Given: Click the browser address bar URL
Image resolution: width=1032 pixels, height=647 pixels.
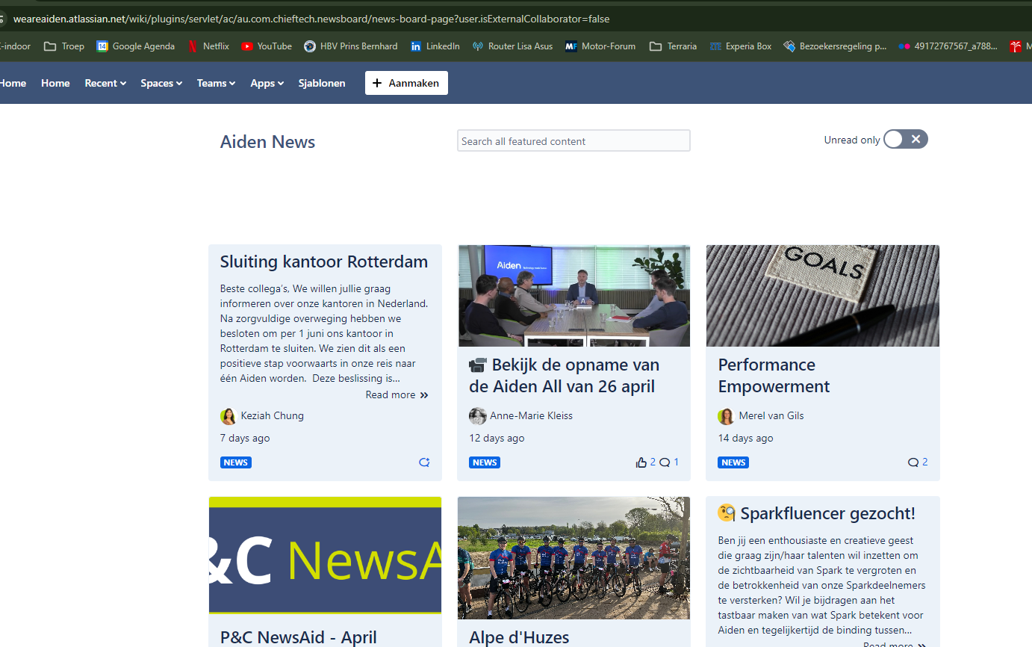Looking at the screenshot, I should [x=311, y=19].
